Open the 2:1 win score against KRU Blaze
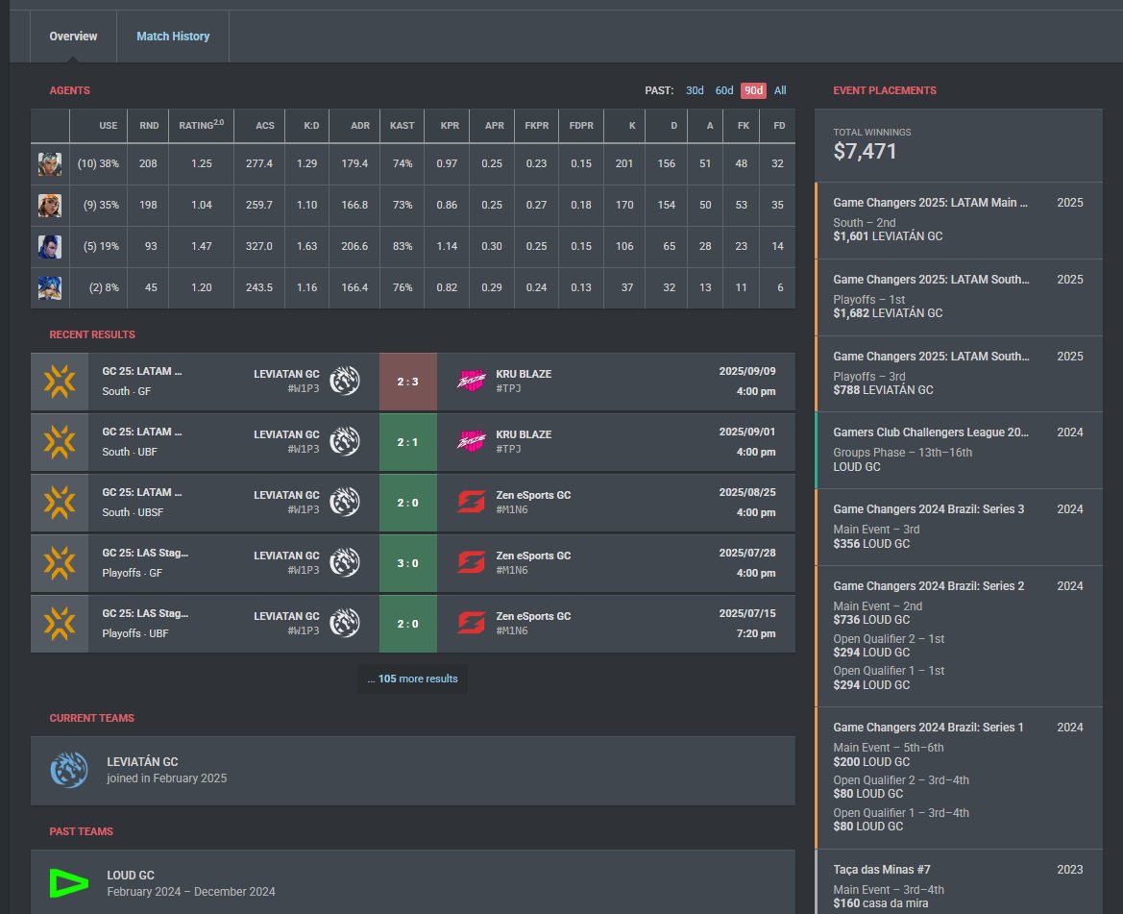The image size is (1123, 914). click(x=407, y=442)
